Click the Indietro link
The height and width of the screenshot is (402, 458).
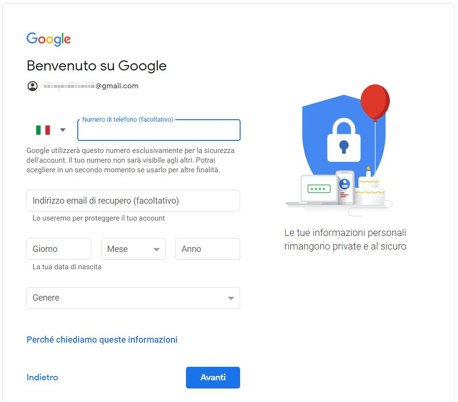pyautogui.click(x=42, y=377)
